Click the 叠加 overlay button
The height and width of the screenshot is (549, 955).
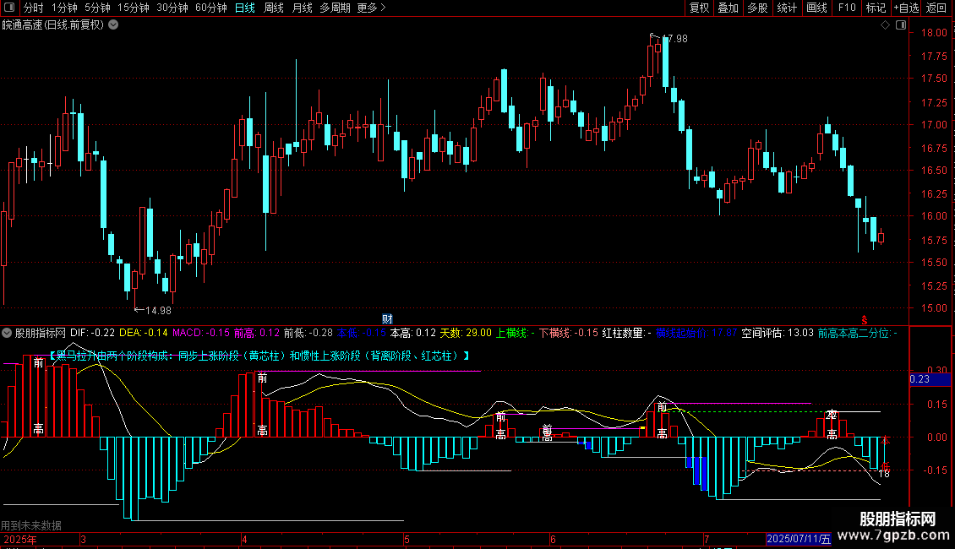[x=728, y=8]
